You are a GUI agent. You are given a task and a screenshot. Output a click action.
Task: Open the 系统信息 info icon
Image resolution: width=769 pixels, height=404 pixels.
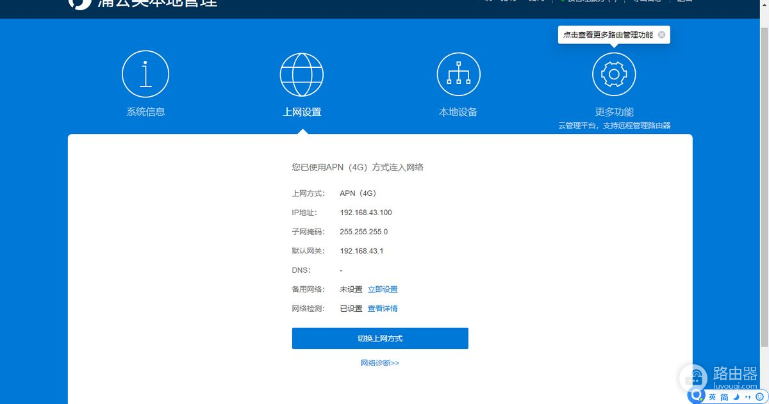coord(145,73)
